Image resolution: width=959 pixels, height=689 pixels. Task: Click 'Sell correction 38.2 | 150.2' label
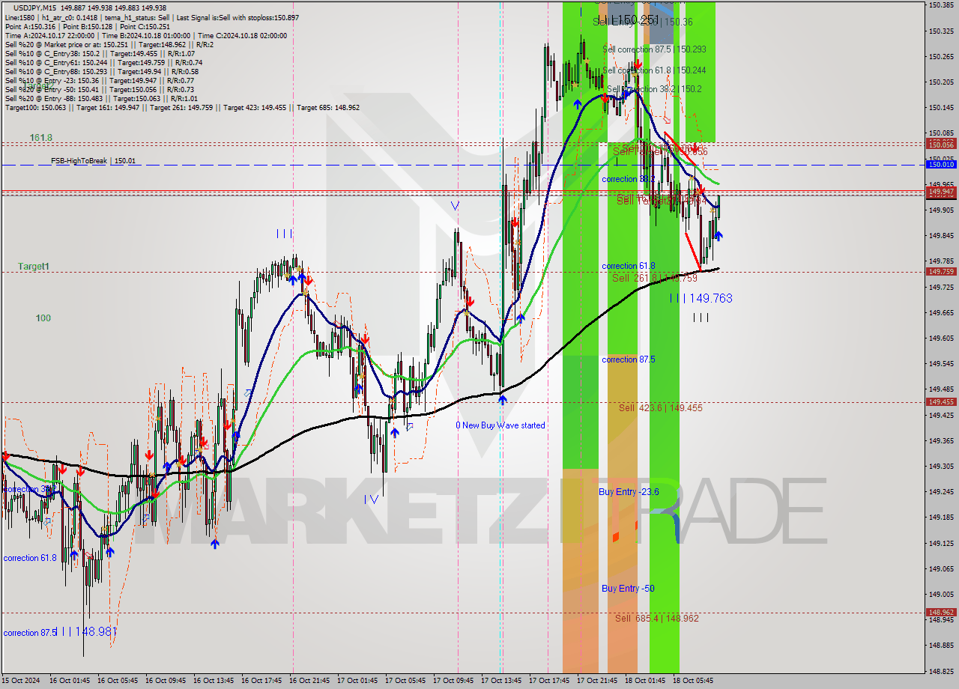(x=654, y=89)
